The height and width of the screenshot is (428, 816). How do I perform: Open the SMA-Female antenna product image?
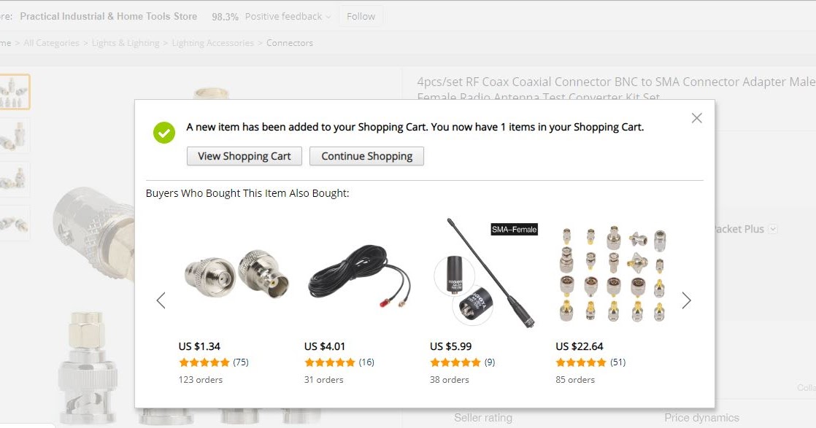click(x=486, y=274)
